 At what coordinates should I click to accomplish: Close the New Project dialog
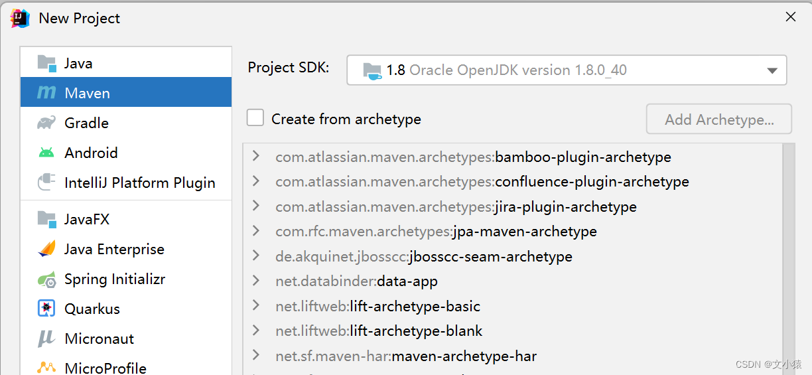790,17
